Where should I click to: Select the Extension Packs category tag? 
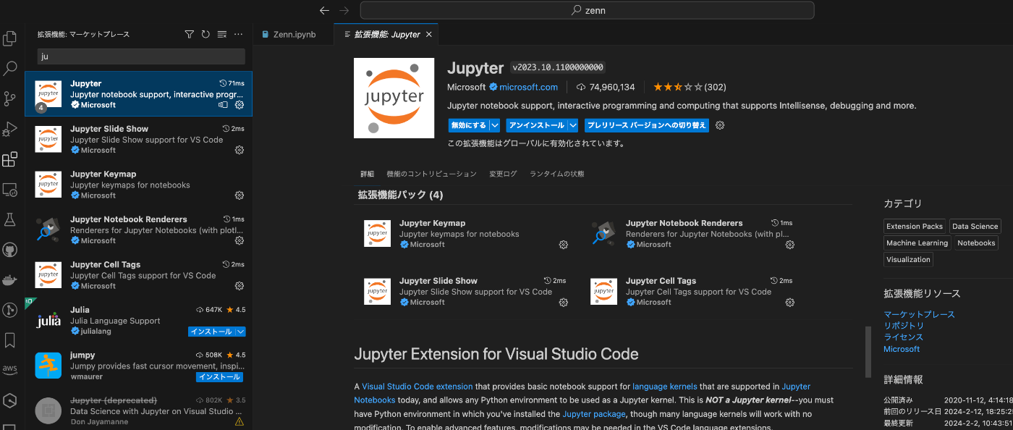tap(915, 227)
